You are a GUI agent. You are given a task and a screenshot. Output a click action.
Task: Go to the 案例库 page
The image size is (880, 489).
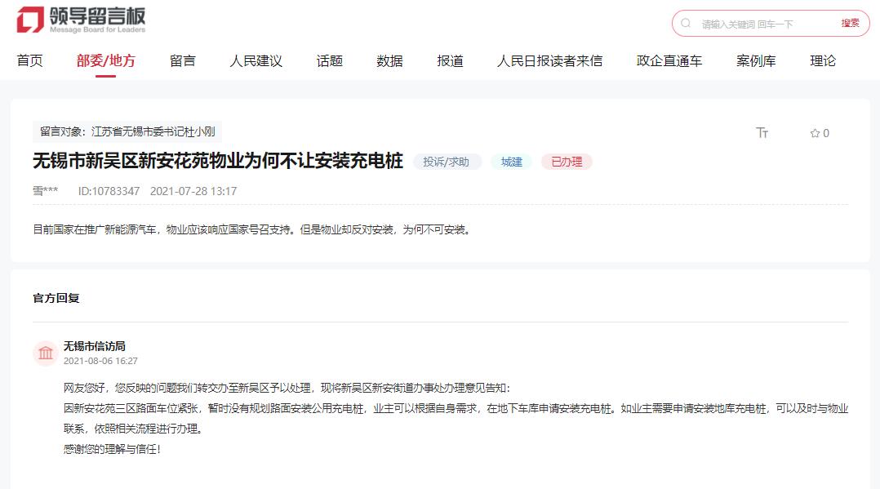coord(756,61)
